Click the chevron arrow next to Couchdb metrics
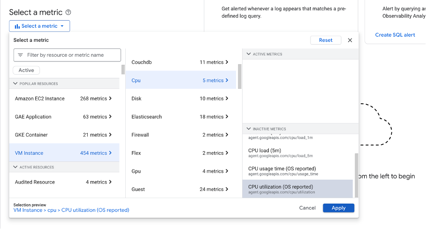This screenshot has width=426, height=229. click(227, 62)
